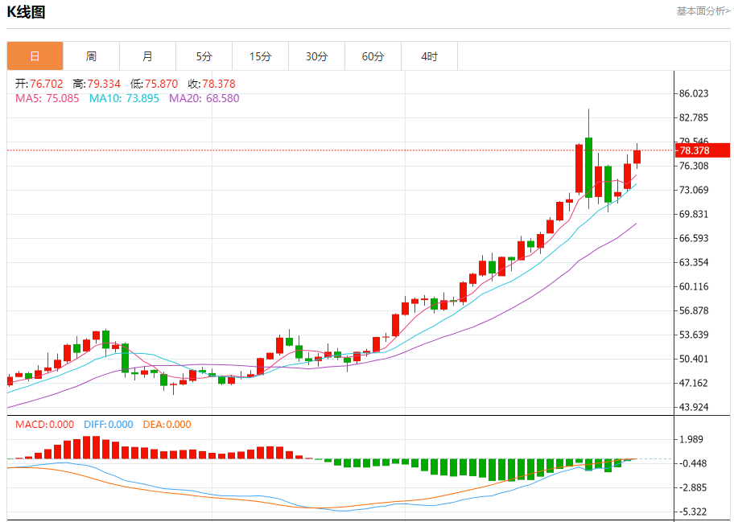734x522 pixels.
Task: Switch to the 4时 four-hour tab
Action: pos(429,56)
